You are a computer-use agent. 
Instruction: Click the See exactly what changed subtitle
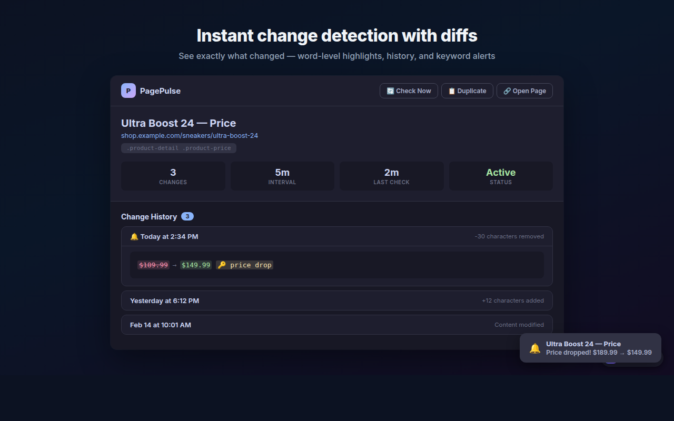[x=337, y=56]
